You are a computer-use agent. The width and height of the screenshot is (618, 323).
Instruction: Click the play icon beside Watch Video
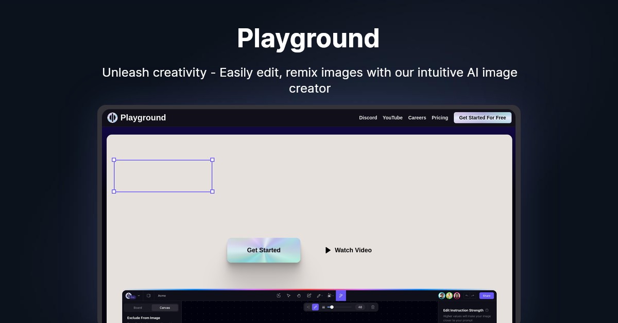coord(328,250)
